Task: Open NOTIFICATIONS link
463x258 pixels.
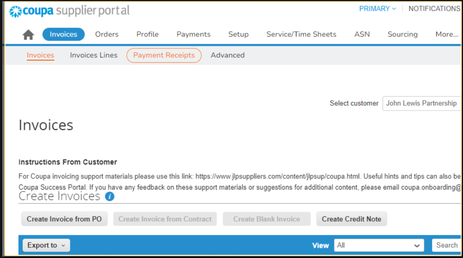Action: point(434,9)
